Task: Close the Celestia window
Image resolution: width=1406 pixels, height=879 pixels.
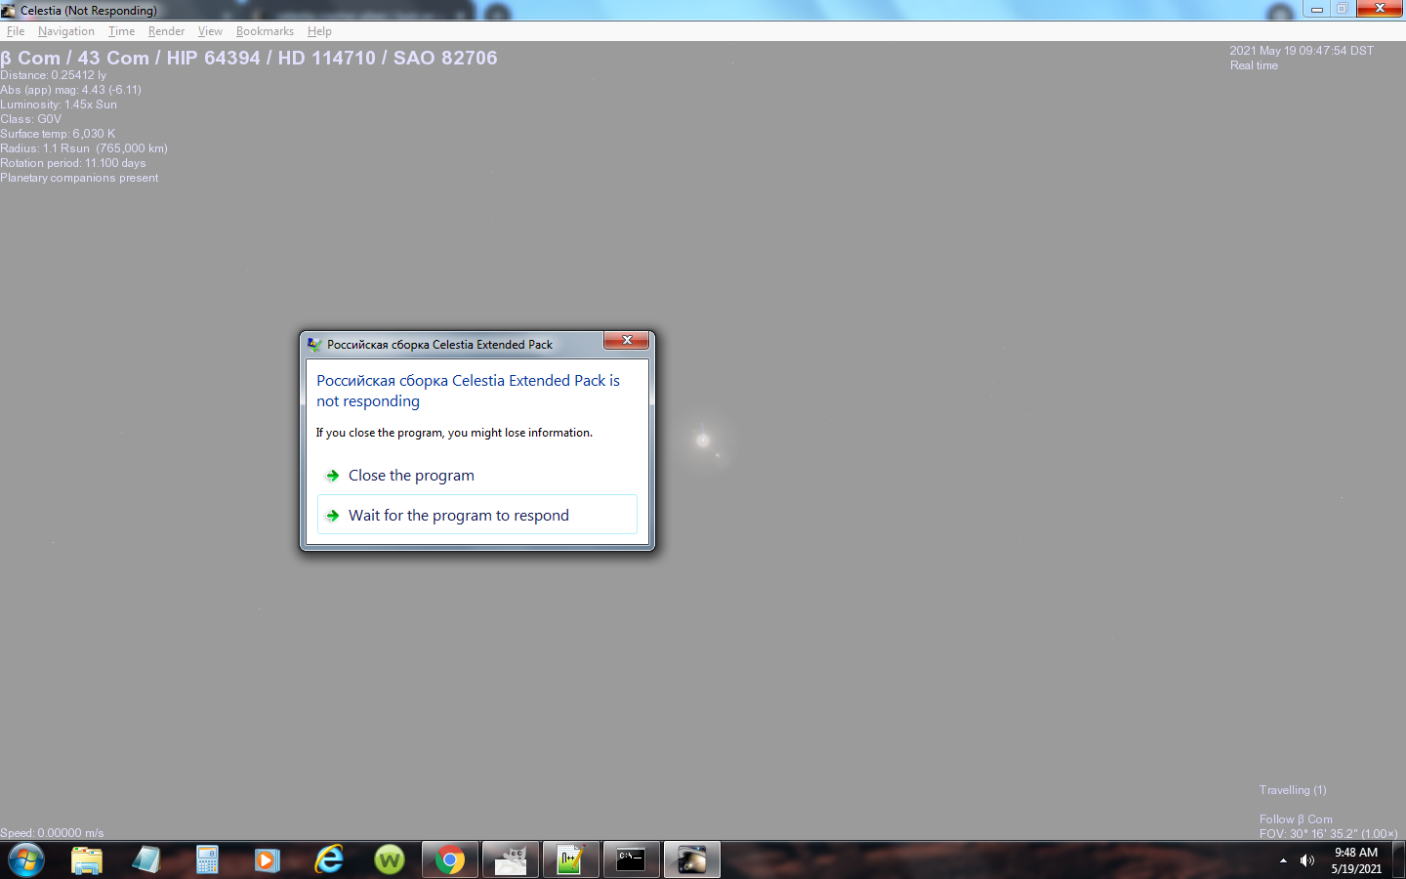Action: pos(1380,9)
